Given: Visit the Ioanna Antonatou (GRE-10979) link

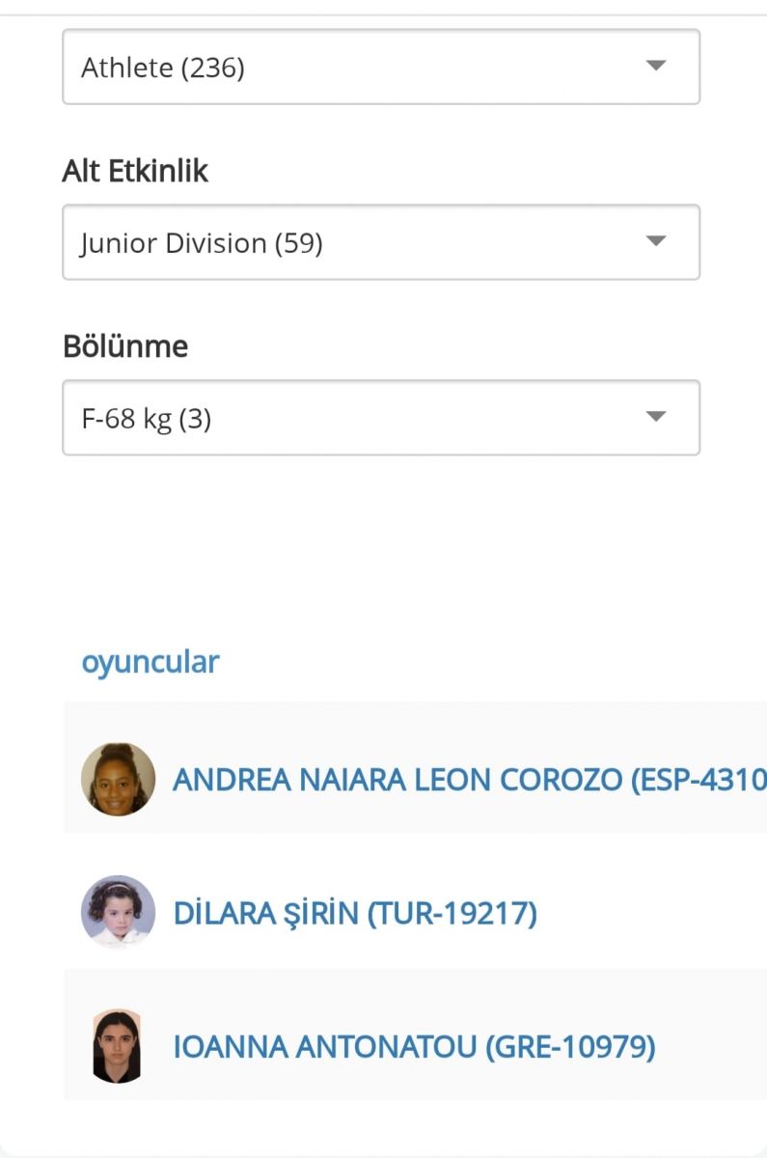Looking at the screenshot, I should (x=414, y=1047).
